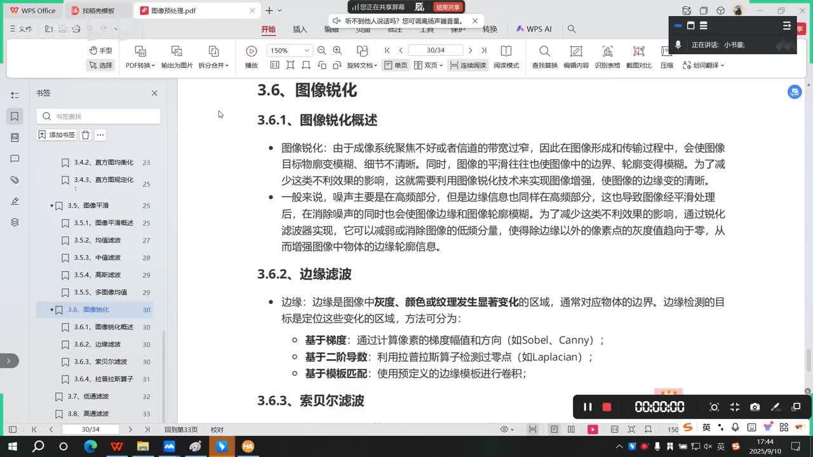Click the bookmark panel vertical scrollbar
Image resolution: width=813 pixels, height=457 pixels.
coord(164,374)
